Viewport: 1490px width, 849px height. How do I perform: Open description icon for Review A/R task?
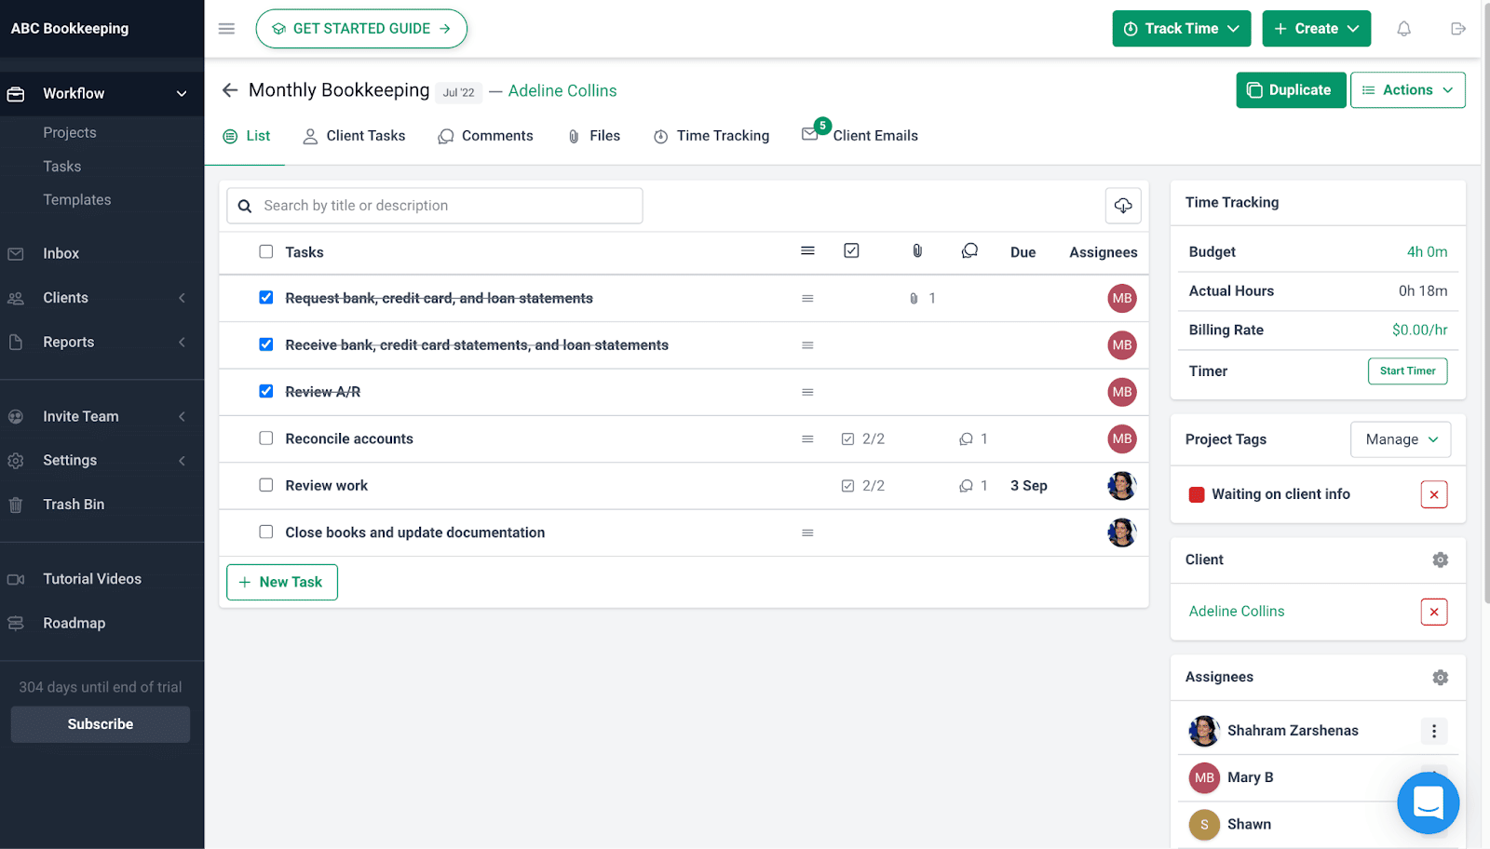click(x=807, y=392)
